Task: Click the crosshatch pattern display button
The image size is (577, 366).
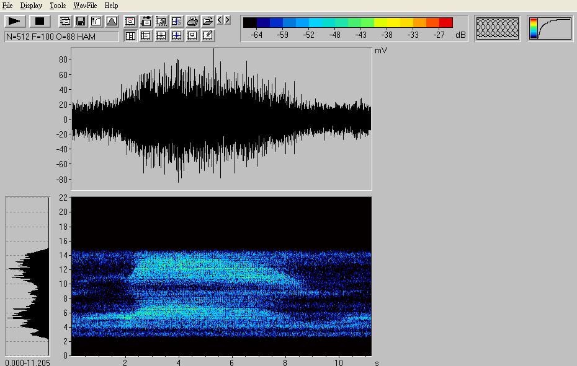Action: tap(497, 28)
